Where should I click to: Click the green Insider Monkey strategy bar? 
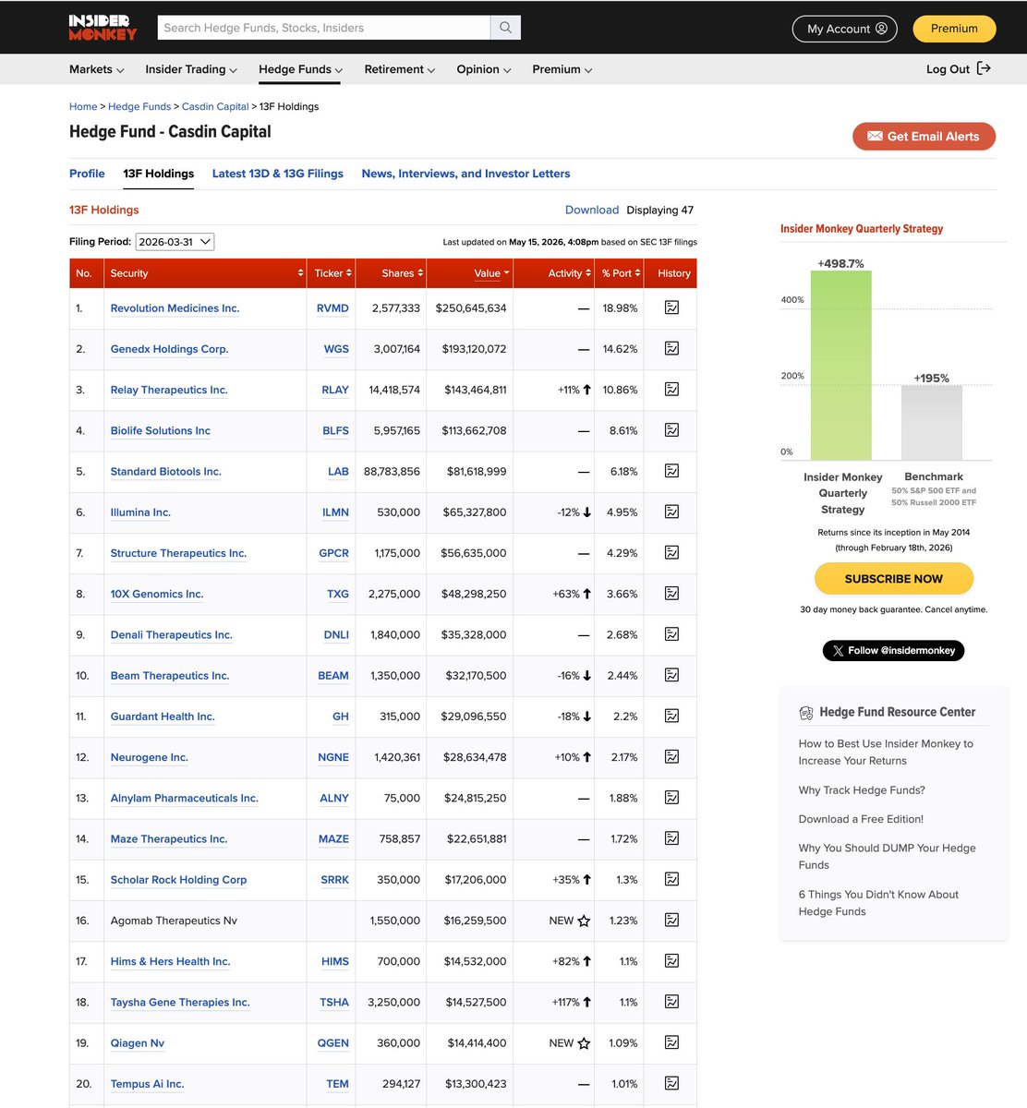pyautogui.click(x=841, y=366)
